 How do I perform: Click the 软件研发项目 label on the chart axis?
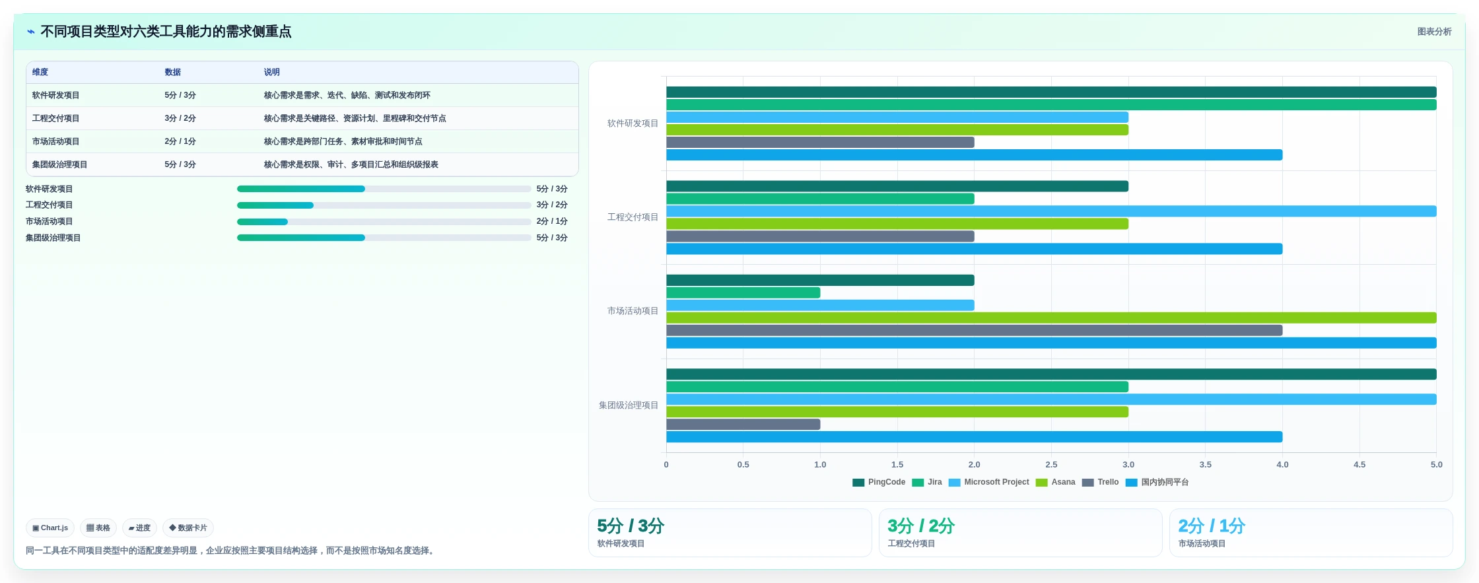[633, 123]
